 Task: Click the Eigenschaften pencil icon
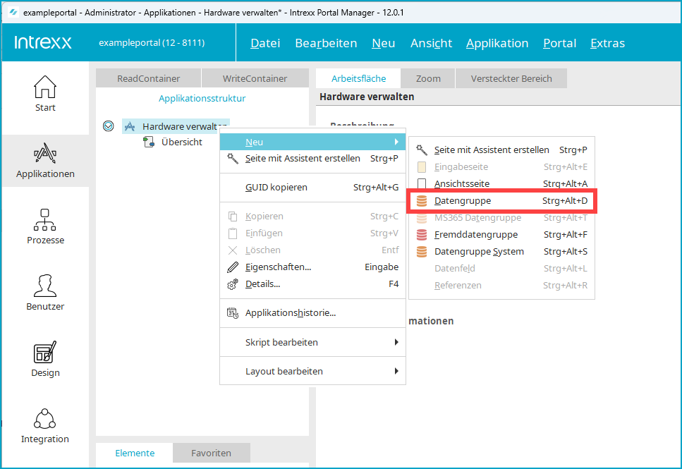click(x=233, y=267)
